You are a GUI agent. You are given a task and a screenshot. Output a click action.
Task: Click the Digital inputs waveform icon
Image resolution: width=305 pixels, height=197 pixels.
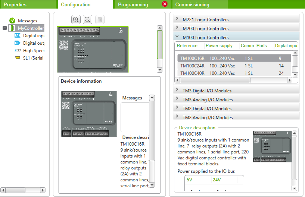[18, 35]
